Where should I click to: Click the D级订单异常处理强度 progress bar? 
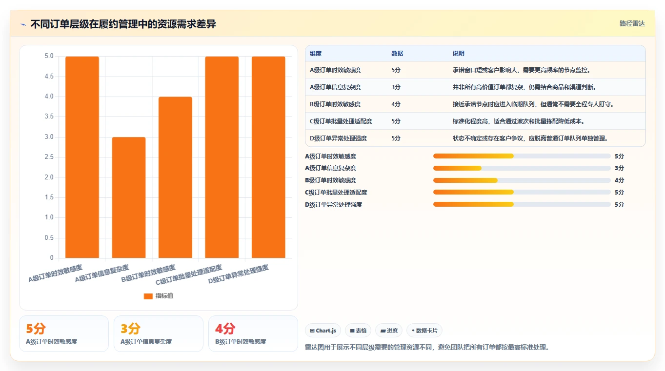pos(522,204)
